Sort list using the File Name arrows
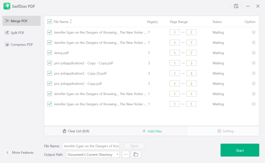The width and height of the screenshot is (265, 163). 71,21
